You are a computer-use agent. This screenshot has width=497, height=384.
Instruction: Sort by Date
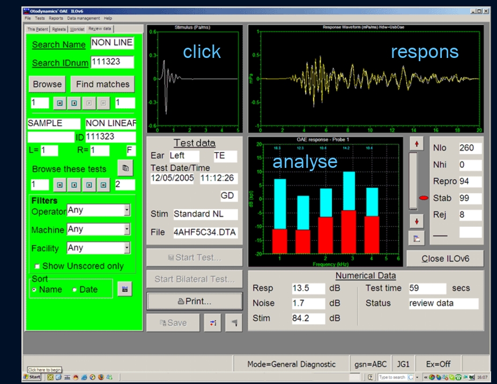point(74,290)
